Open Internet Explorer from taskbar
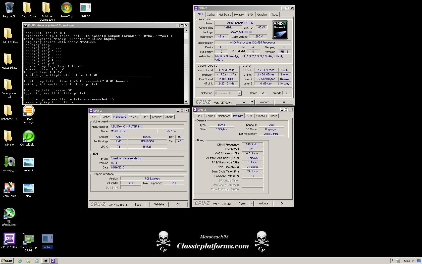Image resolution: width=422 pixels, height=264 pixels. (20, 261)
